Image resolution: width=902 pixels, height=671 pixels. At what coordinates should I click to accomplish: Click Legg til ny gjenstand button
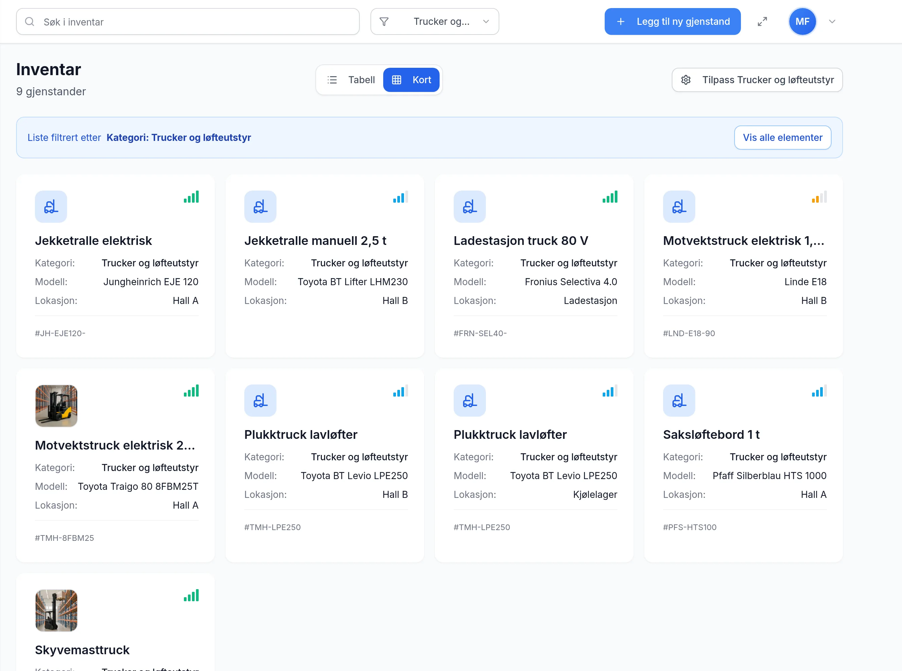tap(672, 21)
